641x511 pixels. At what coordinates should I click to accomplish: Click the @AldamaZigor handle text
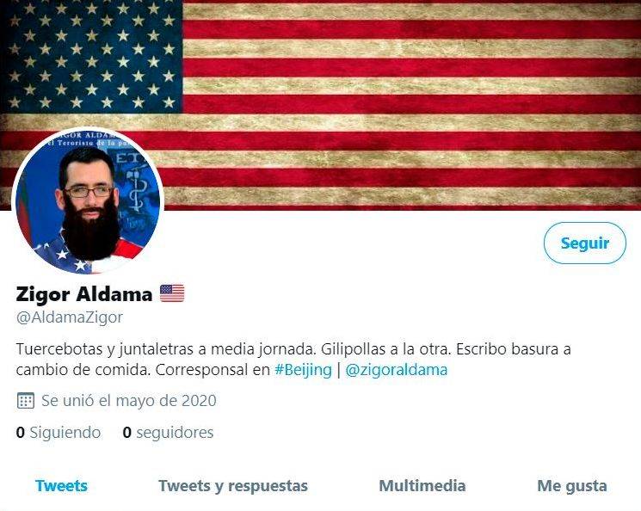70,317
